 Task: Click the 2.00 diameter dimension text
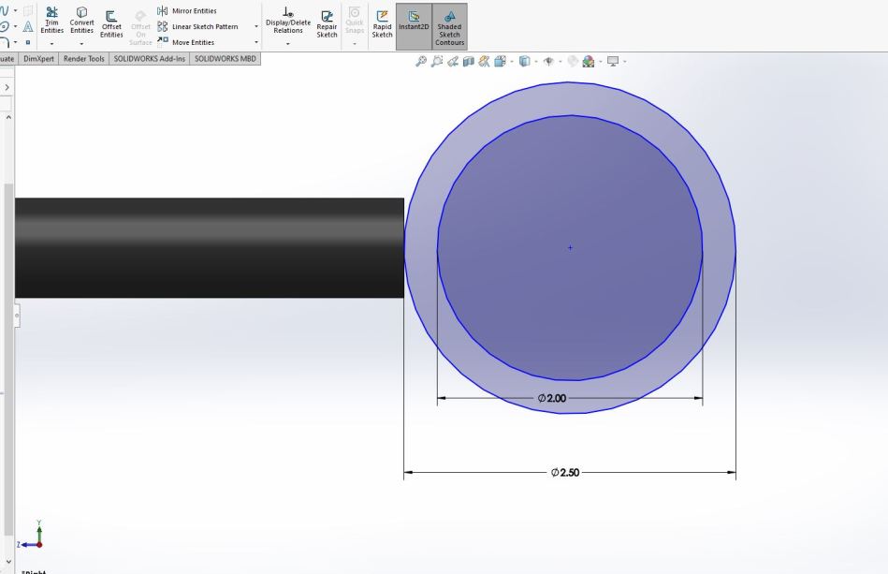coord(552,398)
